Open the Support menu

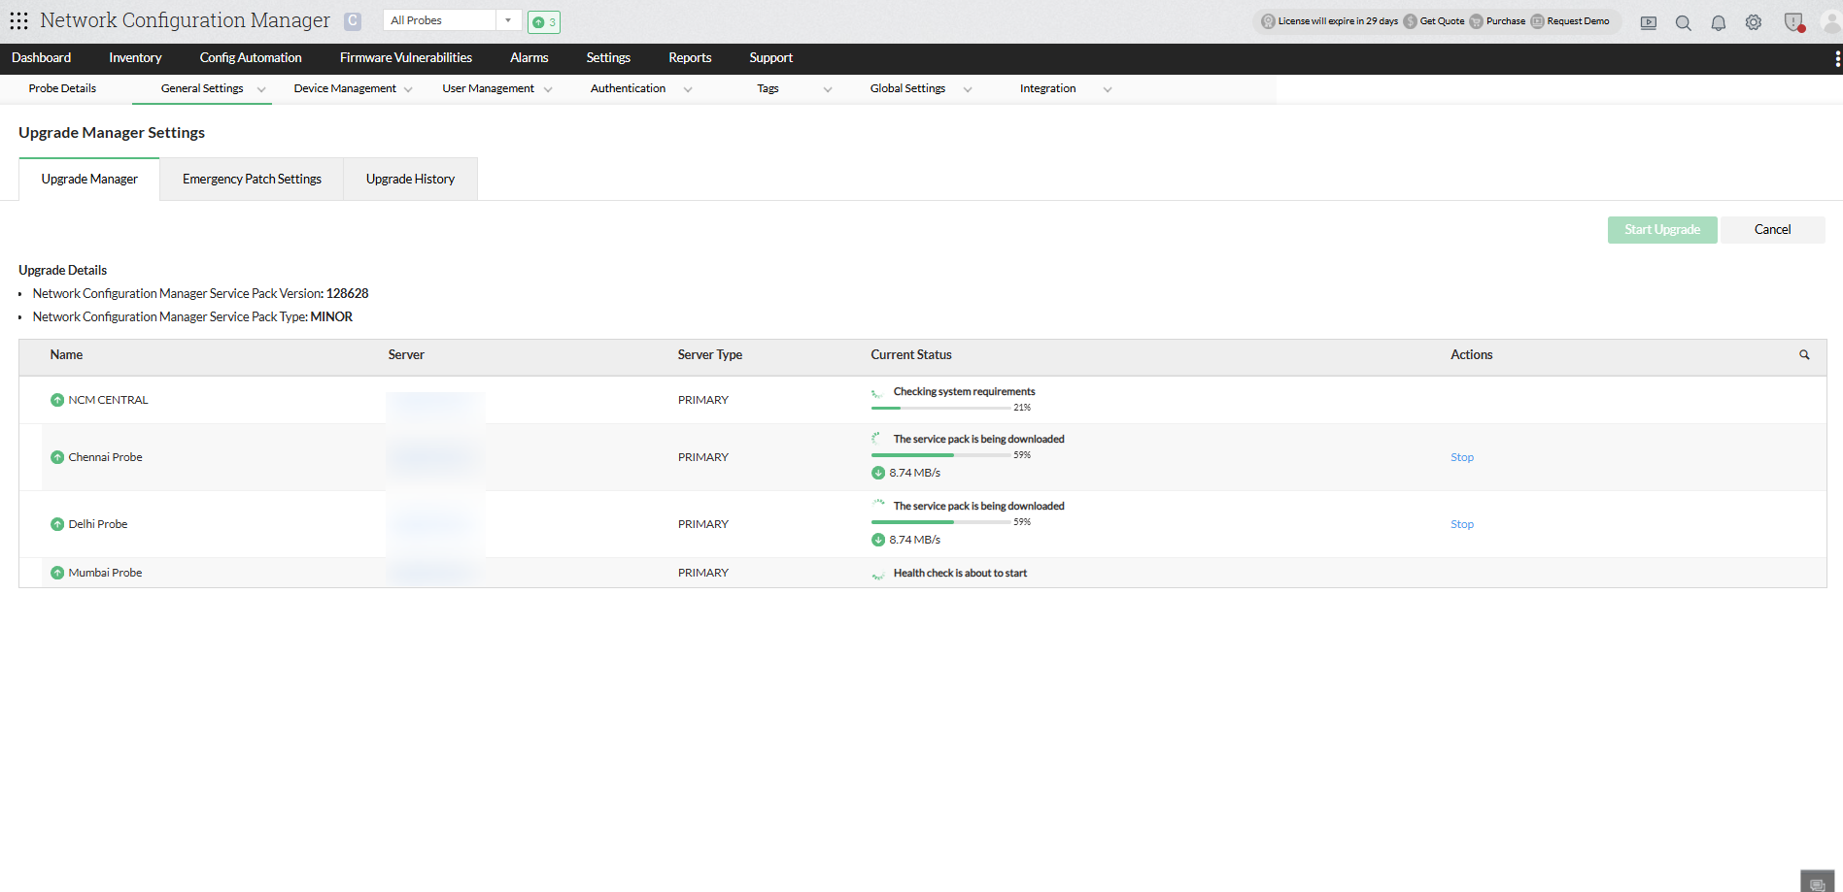point(771,58)
